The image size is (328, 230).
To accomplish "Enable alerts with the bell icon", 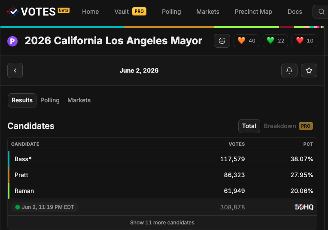I will point(289,71).
